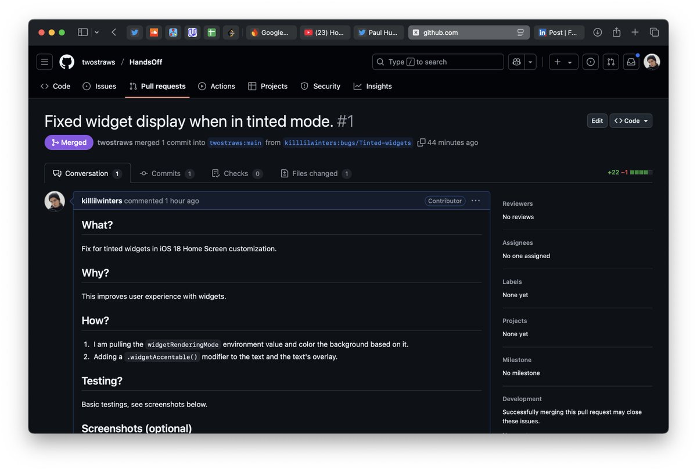Image resolution: width=697 pixels, height=471 pixels.
Task: Click the GitHub search field
Action: click(438, 62)
